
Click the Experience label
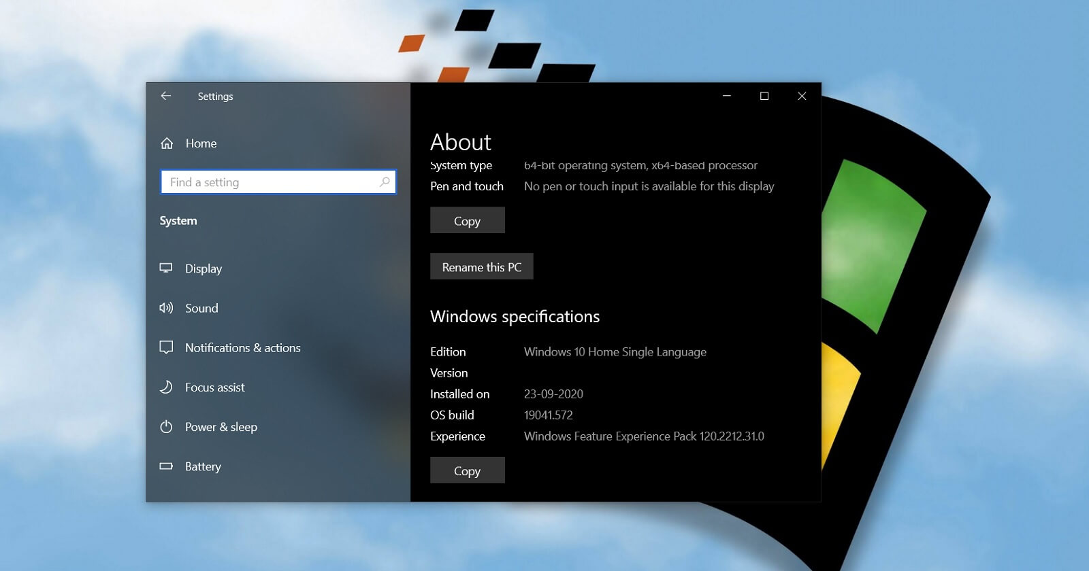coord(457,436)
